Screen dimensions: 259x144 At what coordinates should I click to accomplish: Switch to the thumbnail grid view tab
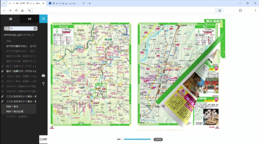29,19
